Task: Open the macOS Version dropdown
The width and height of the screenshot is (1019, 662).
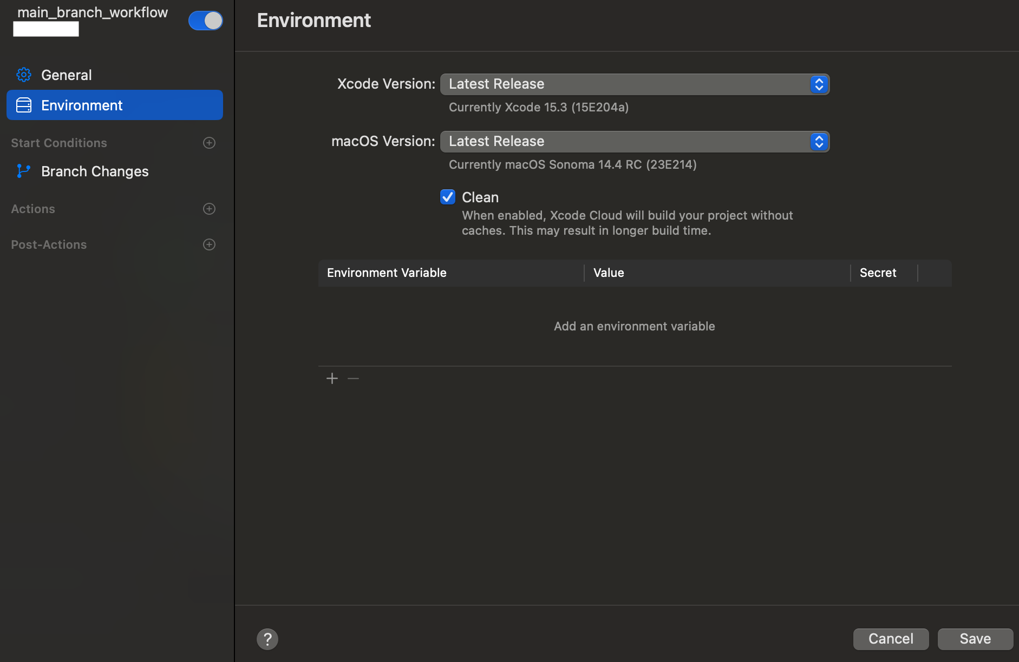Action: pyautogui.click(x=635, y=141)
